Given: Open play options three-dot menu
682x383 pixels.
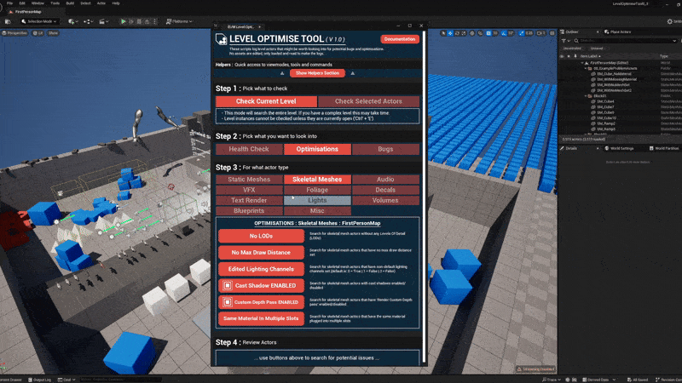Looking at the screenshot, I should tap(155, 21).
